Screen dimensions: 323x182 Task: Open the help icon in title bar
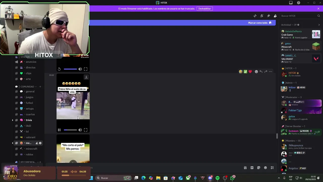tap(299, 3)
